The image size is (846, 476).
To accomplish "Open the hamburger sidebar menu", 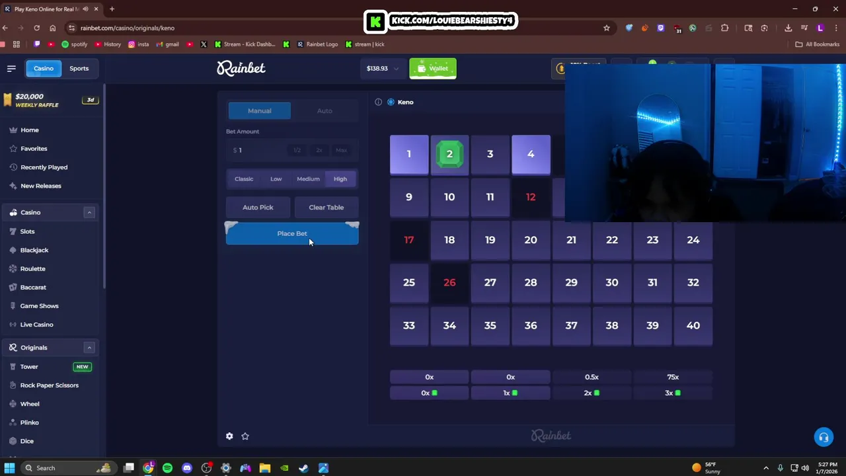I will [11, 68].
